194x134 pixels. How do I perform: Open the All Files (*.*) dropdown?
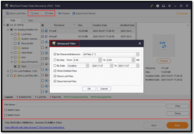(138, 54)
